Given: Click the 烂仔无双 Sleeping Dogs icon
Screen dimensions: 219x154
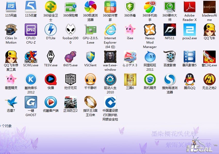Looking at the screenshot, I should 71,79.
